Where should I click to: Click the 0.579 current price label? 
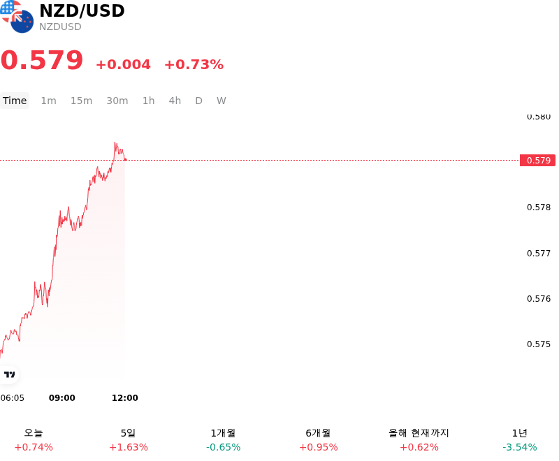point(537,161)
